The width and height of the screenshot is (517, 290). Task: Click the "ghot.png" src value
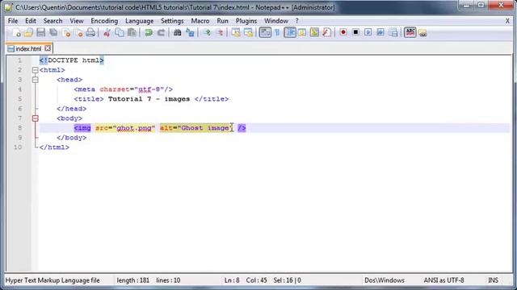coord(134,128)
